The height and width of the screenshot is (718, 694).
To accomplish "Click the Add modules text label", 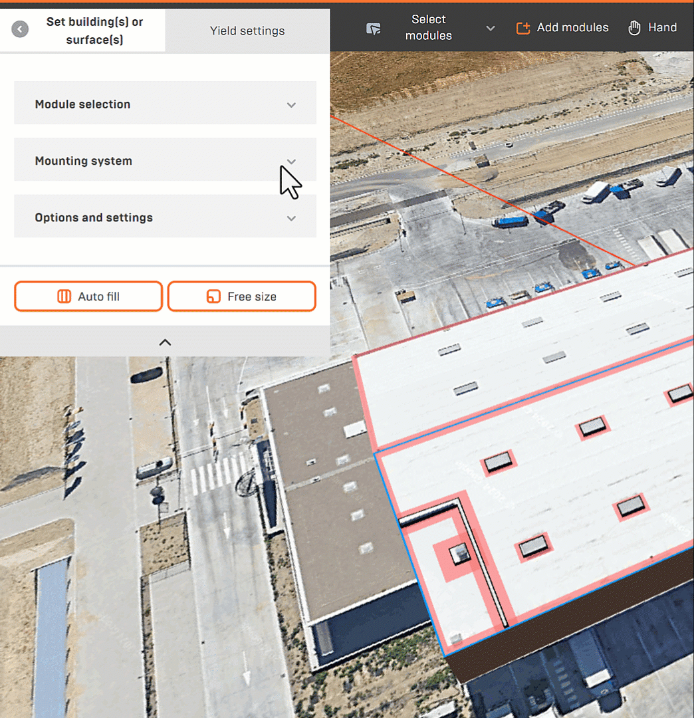I will 572,28.
